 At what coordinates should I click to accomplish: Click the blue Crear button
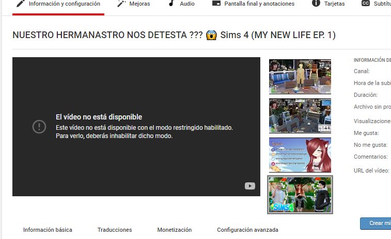(x=376, y=224)
